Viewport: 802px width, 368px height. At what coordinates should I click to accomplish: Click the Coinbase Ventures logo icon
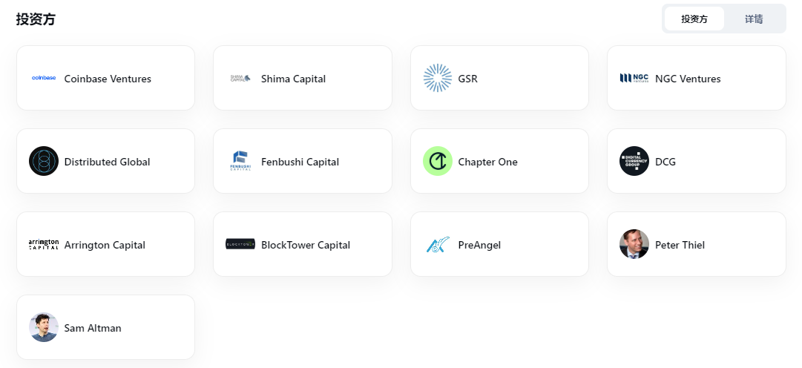point(44,78)
